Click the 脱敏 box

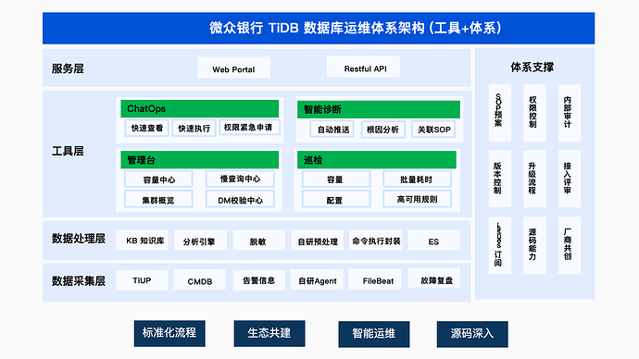point(258,241)
